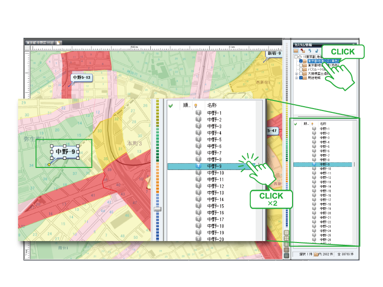Click the 中野-9 callout in the enlarged map inset
The width and height of the screenshot is (383, 287).
[x=65, y=152]
